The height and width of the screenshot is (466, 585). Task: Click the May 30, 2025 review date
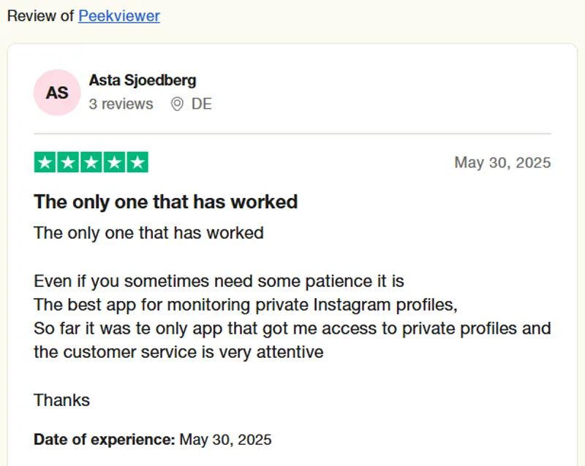502,163
